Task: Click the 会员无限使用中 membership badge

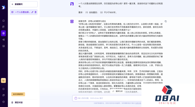Action: tap(18, 94)
